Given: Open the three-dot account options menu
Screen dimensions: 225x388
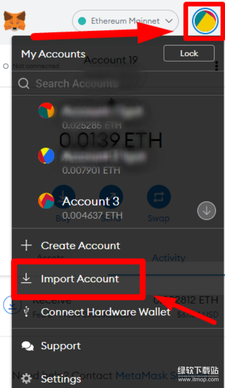Looking at the screenshot, I should click(217, 66).
